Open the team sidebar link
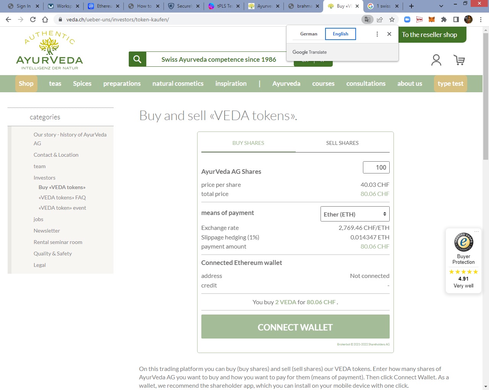Viewport: 489px width, 390px height. [39, 166]
